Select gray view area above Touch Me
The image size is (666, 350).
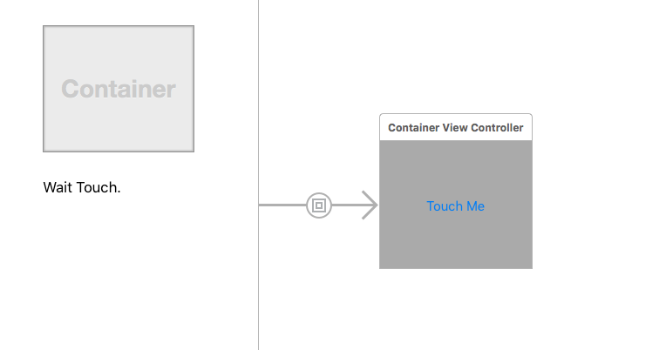click(456, 170)
